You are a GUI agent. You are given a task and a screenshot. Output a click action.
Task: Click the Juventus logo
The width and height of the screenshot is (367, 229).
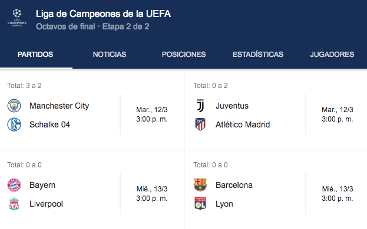[x=200, y=106]
